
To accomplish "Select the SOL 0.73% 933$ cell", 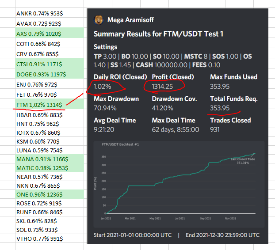I will click(50, 230).
